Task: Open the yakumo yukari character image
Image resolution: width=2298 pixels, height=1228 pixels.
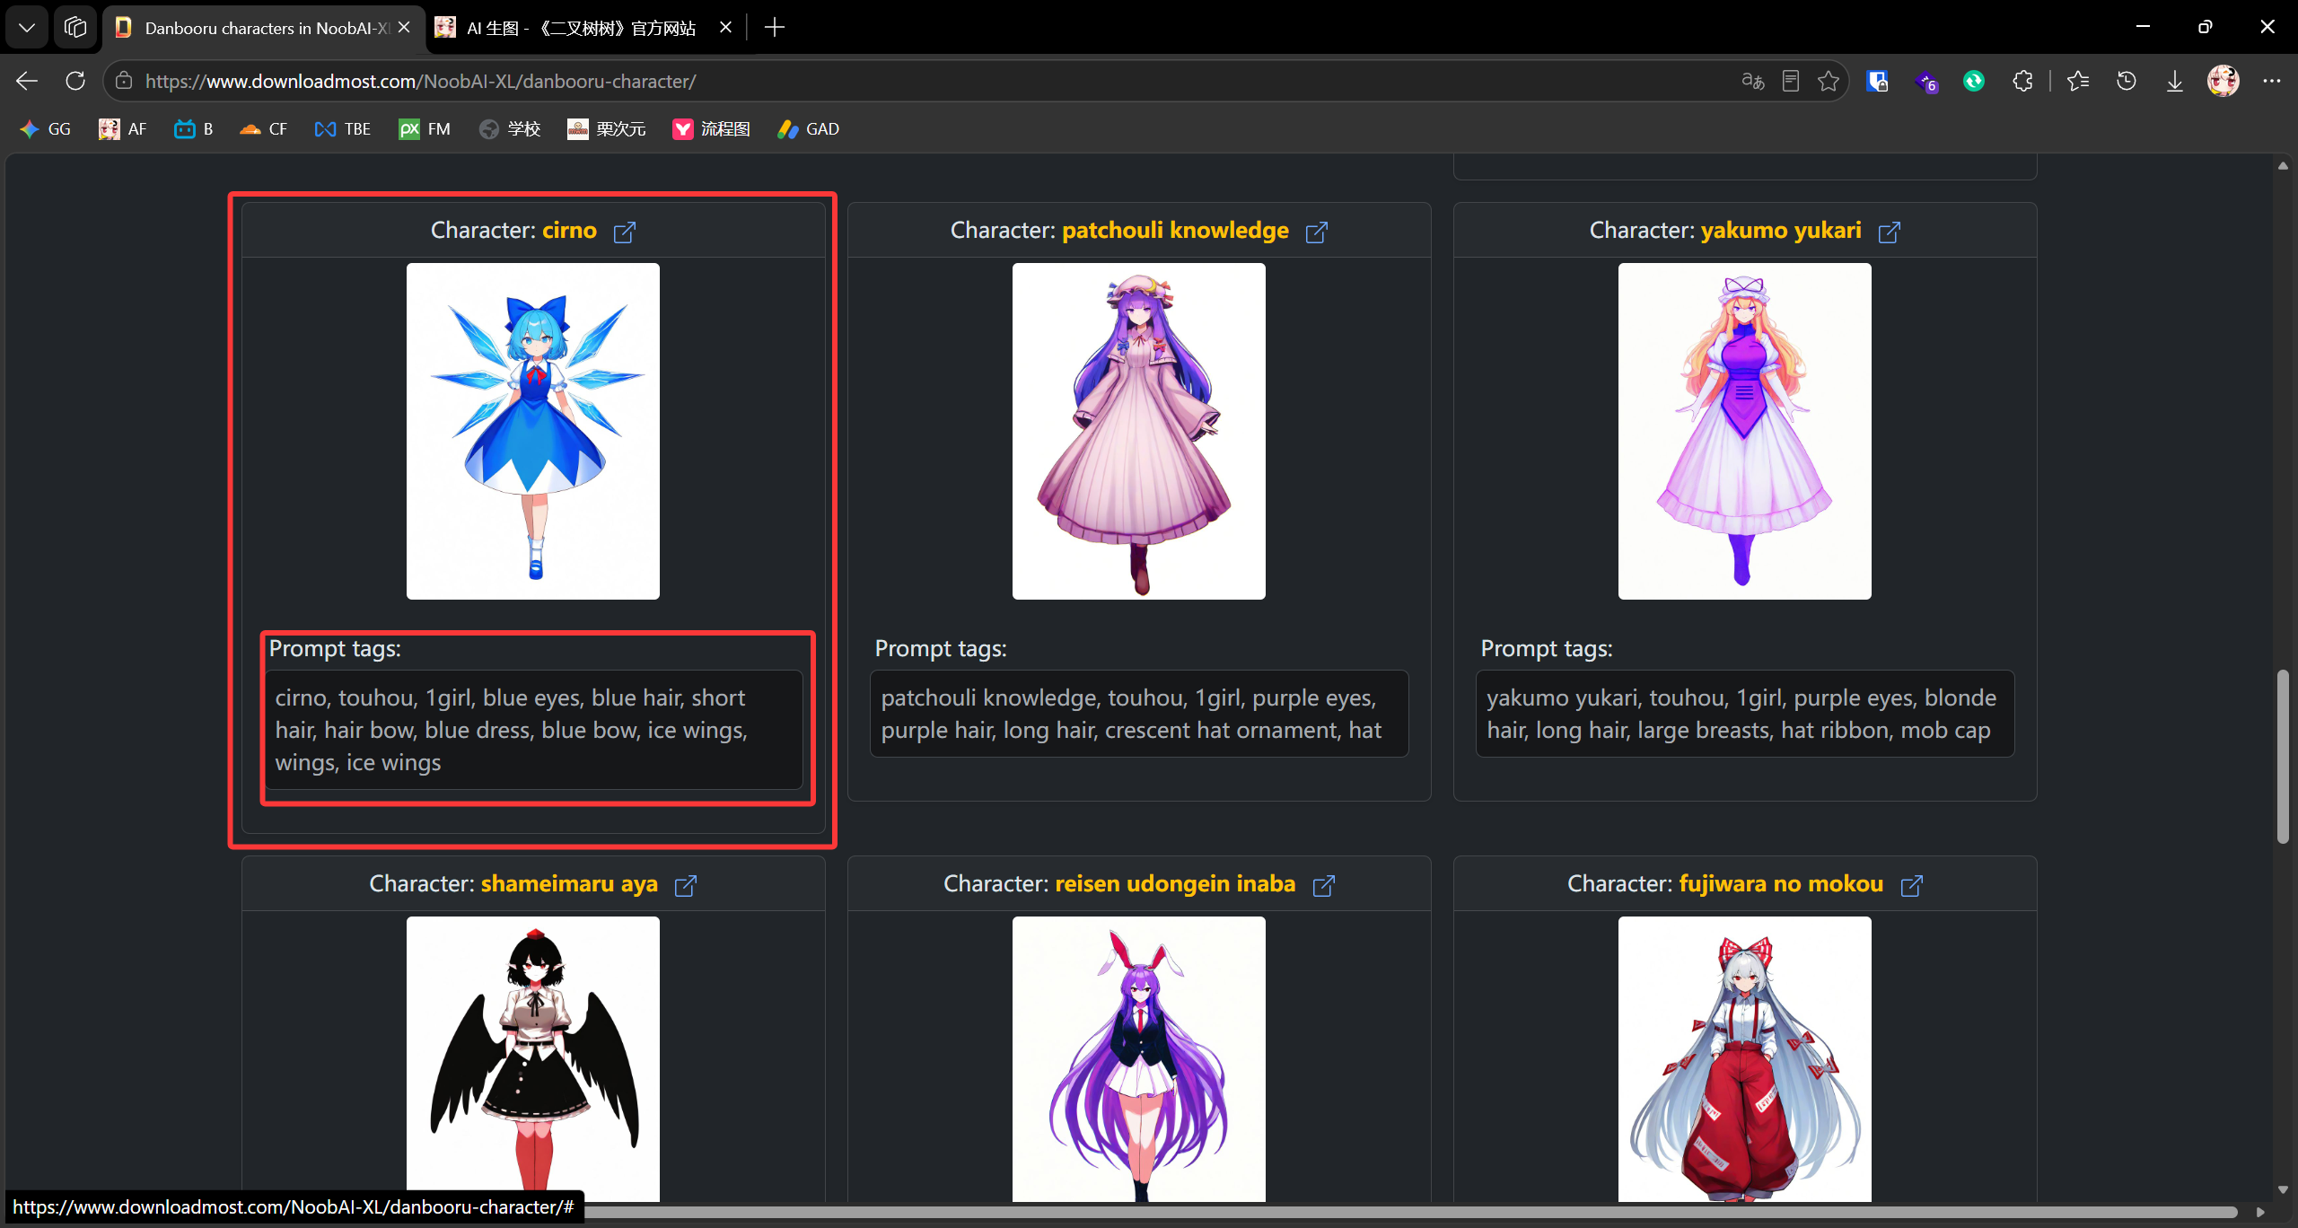Action: pyautogui.click(x=1745, y=431)
